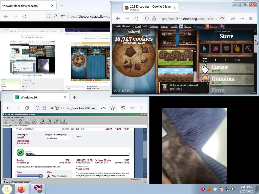Viewport: 259px width, 194px height.
Task: Open tracking protection shield for windows96.net
Action: coord(37,108)
